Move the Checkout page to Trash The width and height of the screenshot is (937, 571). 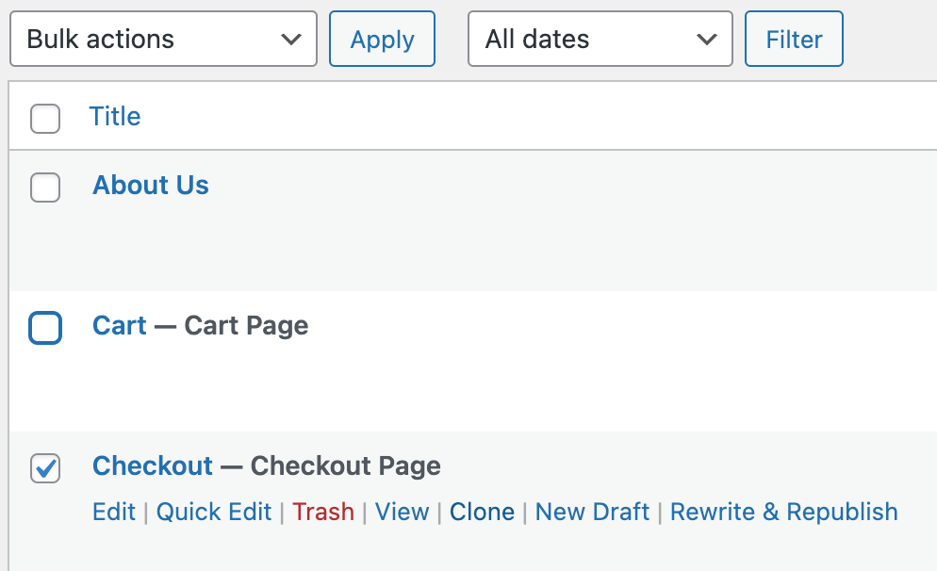point(323,512)
